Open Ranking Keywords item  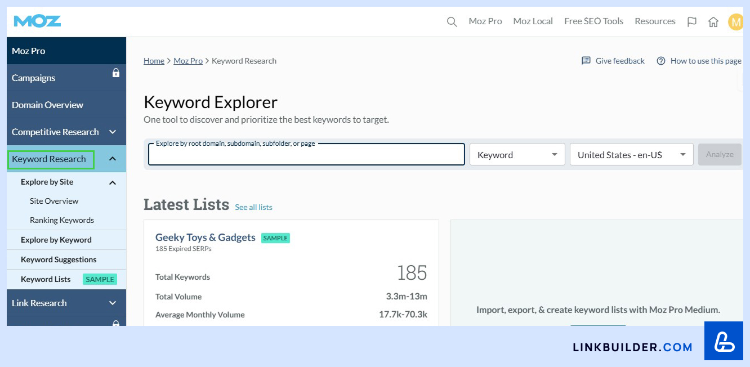(x=62, y=220)
